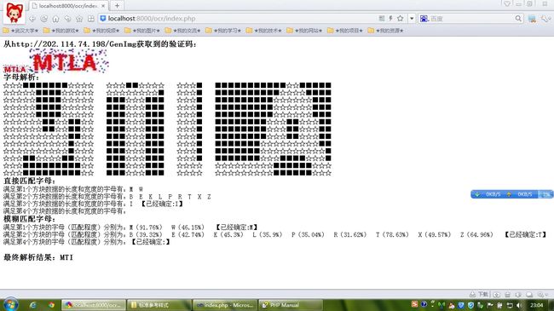This screenshot has height=311, width=554.
Task: Switch to the index.php - Micros... taskbar window
Action: click(225, 305)
